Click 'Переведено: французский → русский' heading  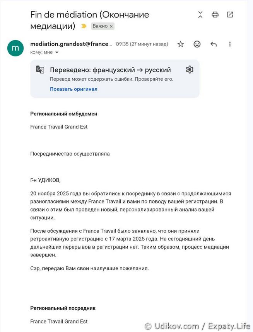tap(110, 70)
